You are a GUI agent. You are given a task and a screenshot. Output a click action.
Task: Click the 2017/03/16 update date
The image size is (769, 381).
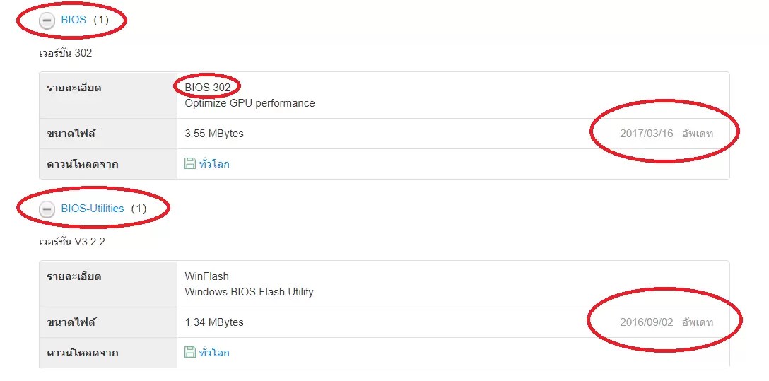647,134
